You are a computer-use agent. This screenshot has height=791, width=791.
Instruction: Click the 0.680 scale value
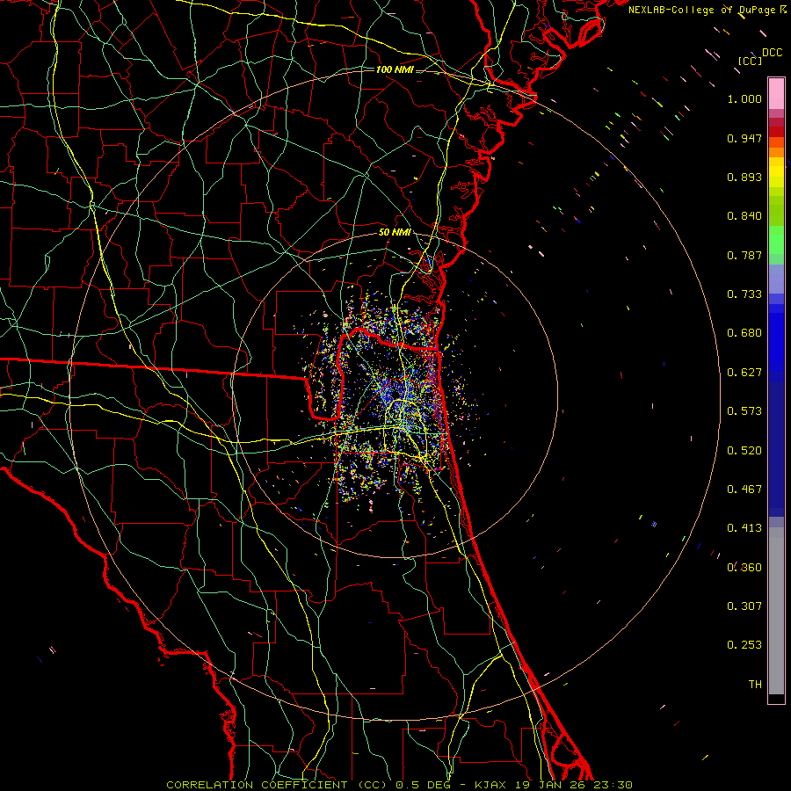(x=744, y=333)
